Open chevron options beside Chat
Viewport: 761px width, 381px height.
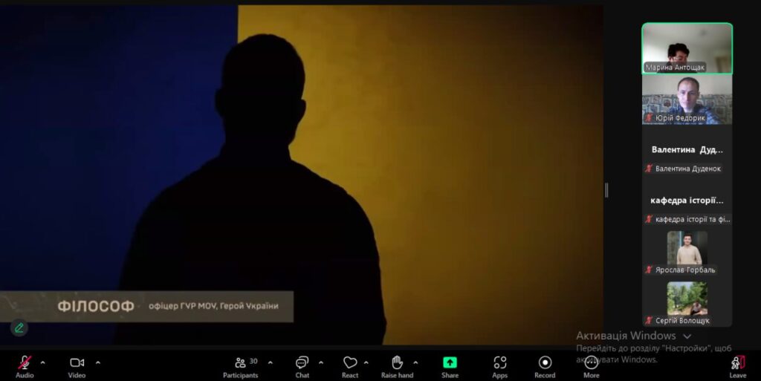coord(321,362)
